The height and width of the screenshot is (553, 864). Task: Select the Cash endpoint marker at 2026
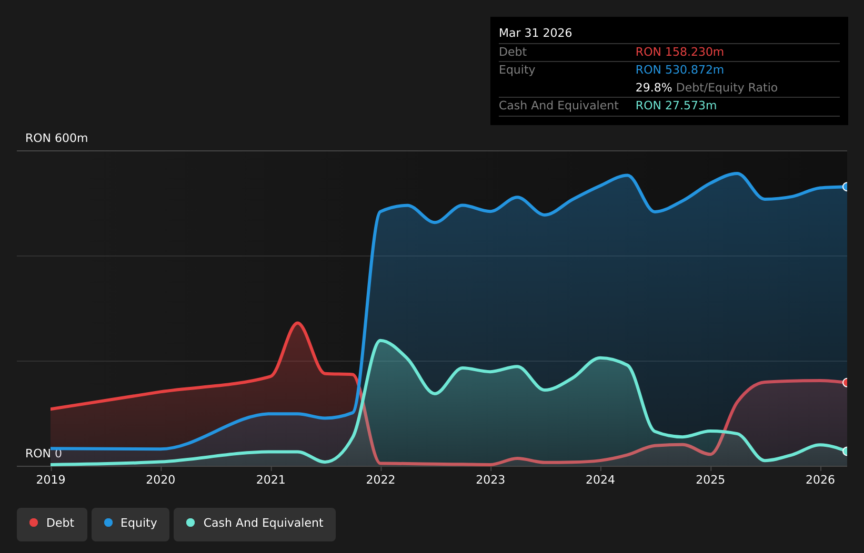point(846,451)
